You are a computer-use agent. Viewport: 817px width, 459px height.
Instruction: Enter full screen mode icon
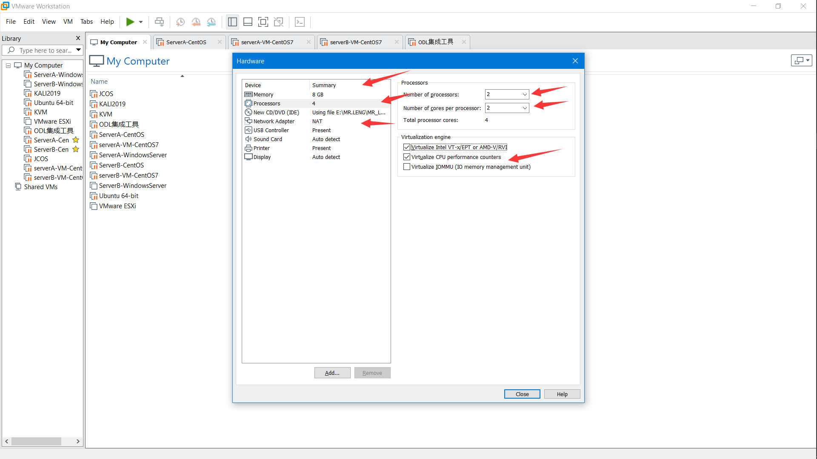coord(263,22)
